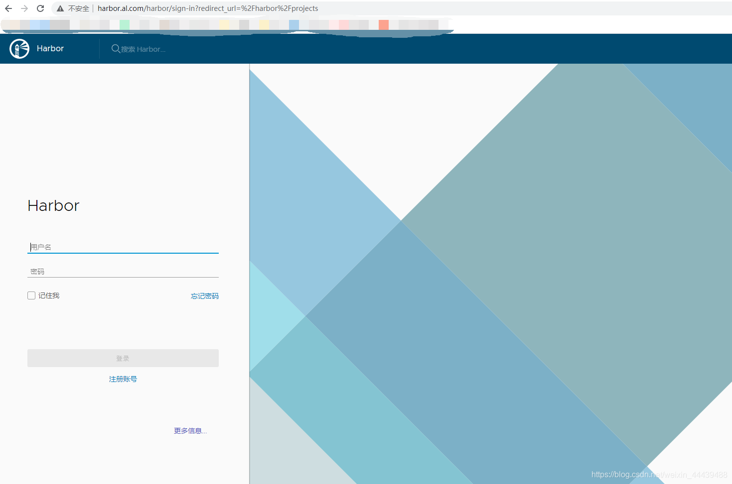Click the 登录 login button
Image resolution: width=732 pixels, height=484 pixels.
coord(123,358)
